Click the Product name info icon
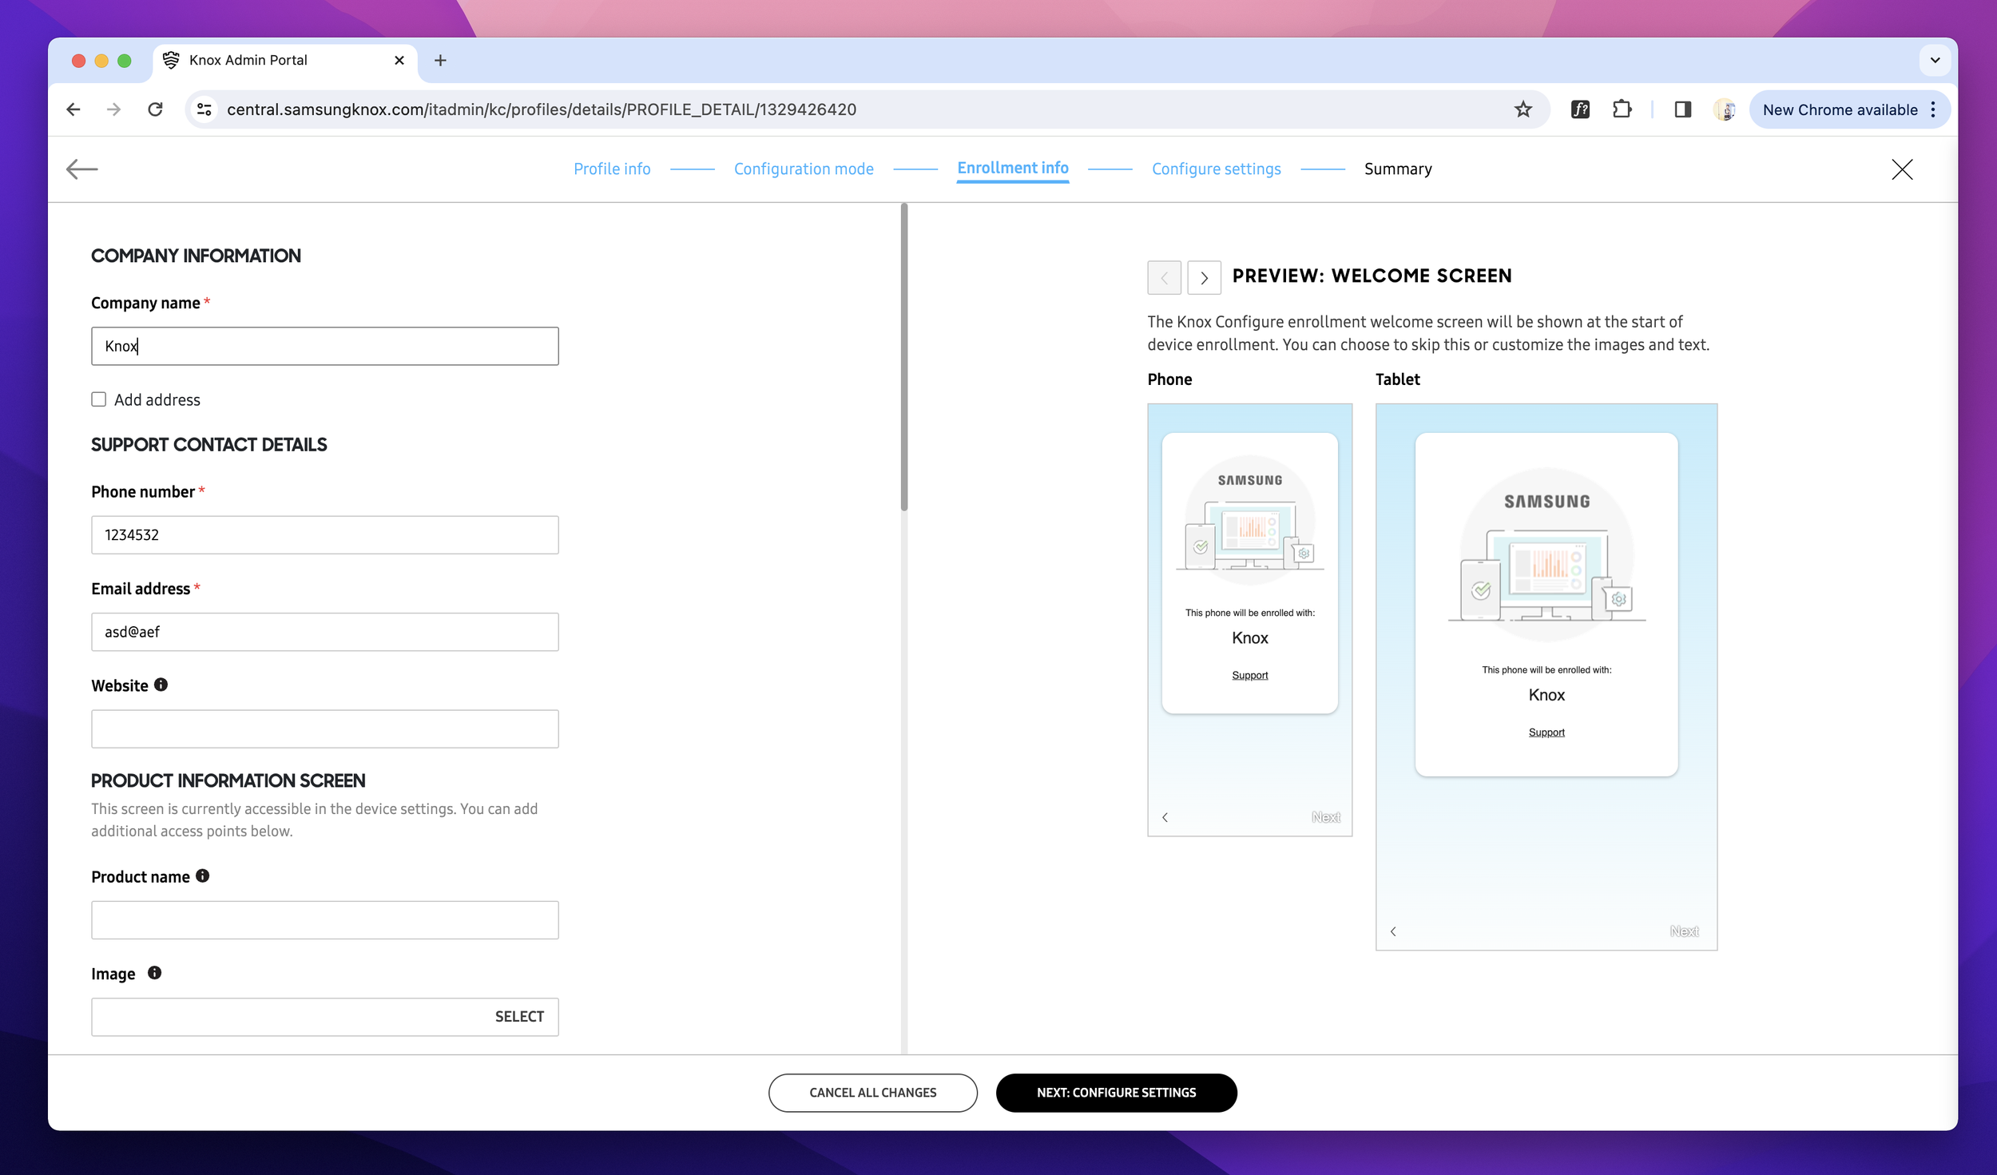Screen dimensions: 1997x1175 click(203, 875)
